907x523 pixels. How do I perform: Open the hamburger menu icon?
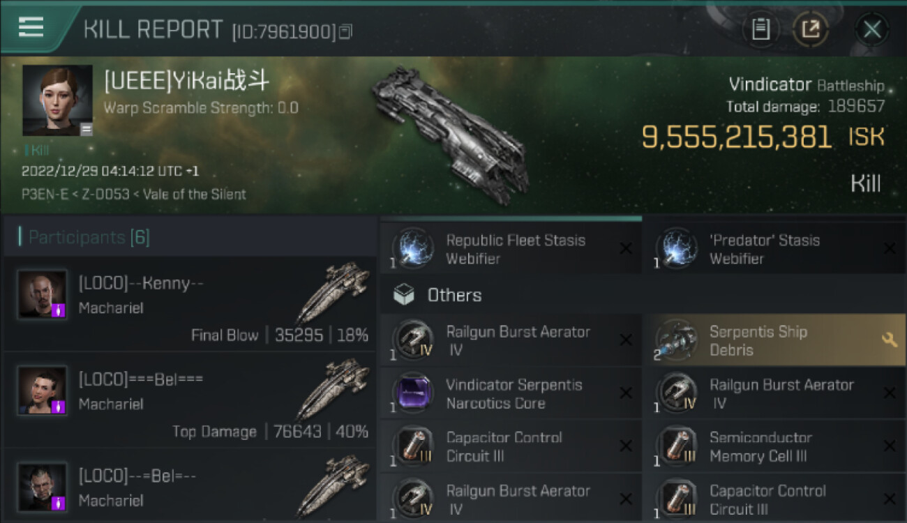tap(31, 27)
